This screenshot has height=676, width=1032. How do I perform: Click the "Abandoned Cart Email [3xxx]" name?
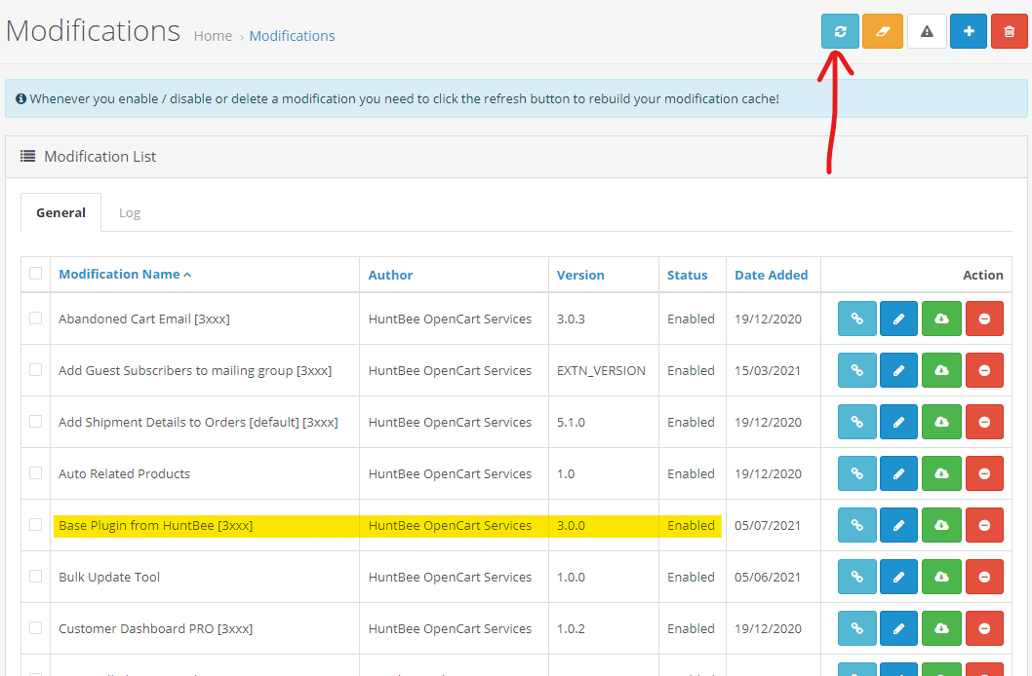pyautogui.click(x=144, y=319)
